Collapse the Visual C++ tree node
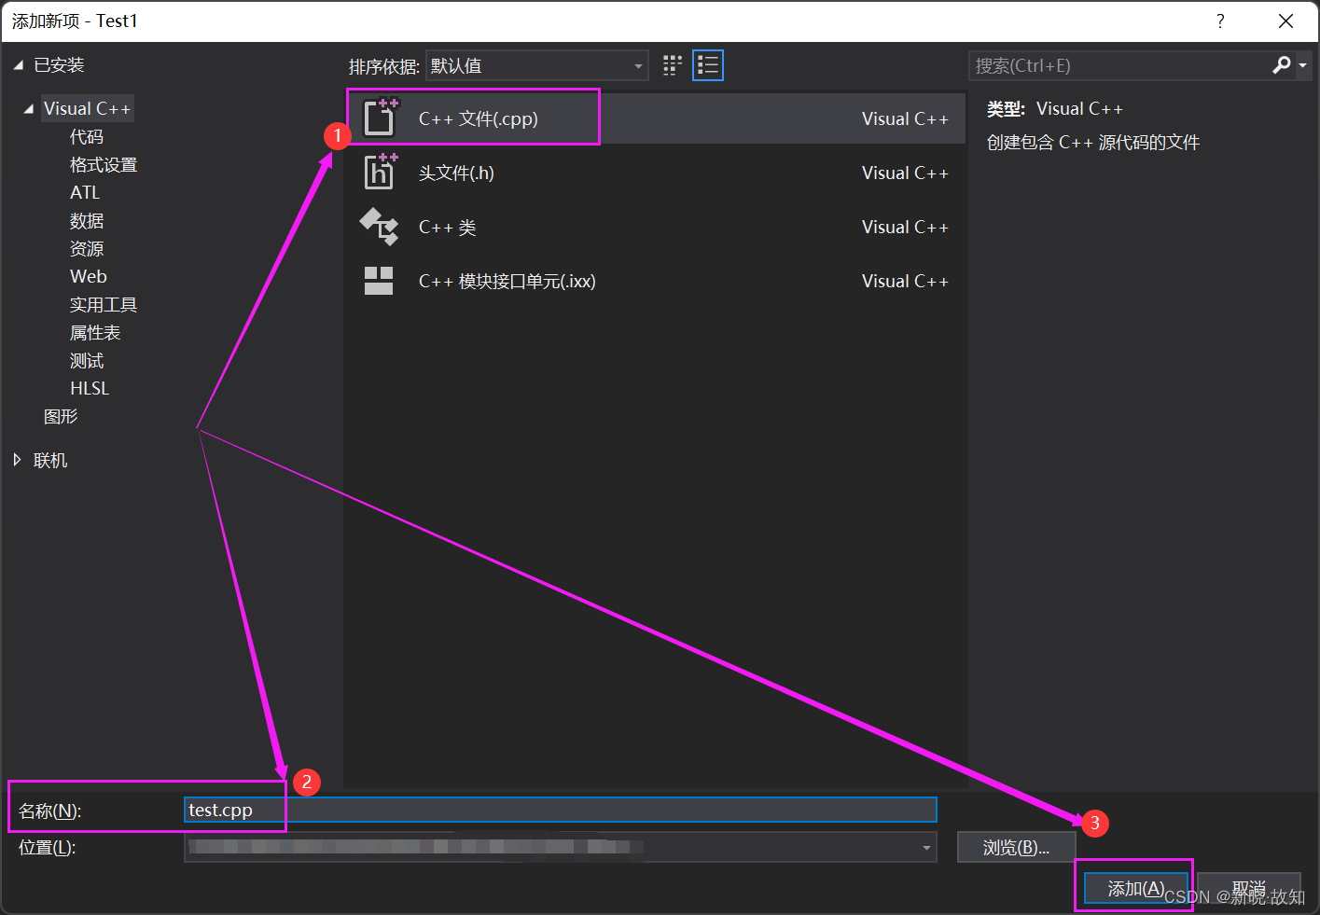 pyautogui.click(x=29, y=109)
